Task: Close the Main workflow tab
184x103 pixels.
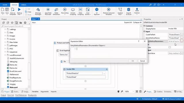Action: (x=38, y=19)
